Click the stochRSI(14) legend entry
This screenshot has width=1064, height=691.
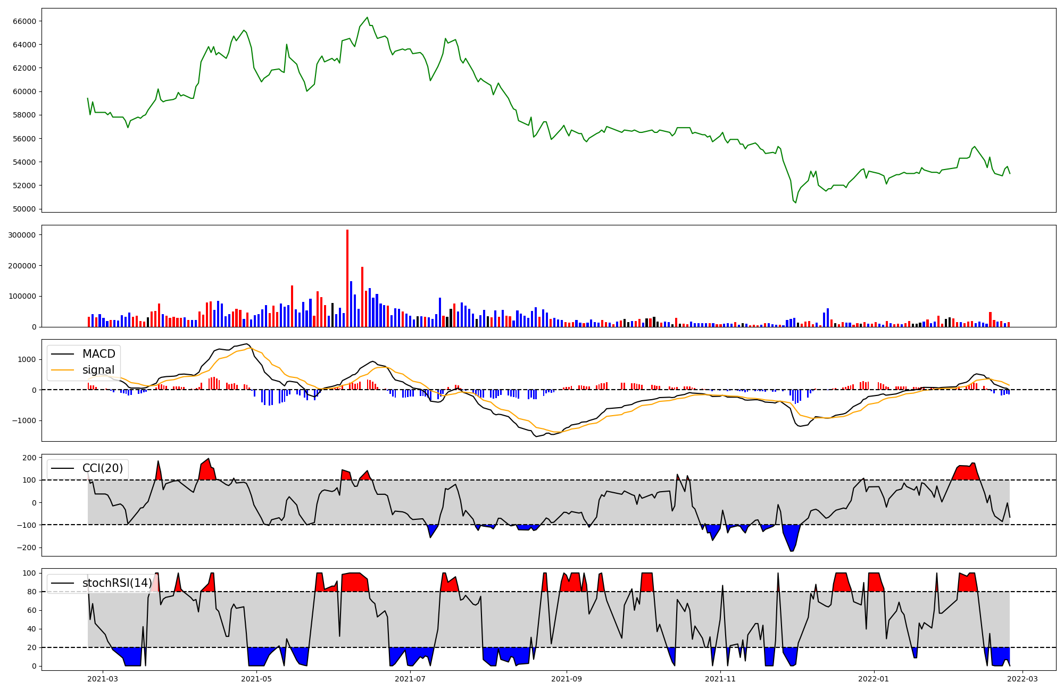(x=117, y=583)
